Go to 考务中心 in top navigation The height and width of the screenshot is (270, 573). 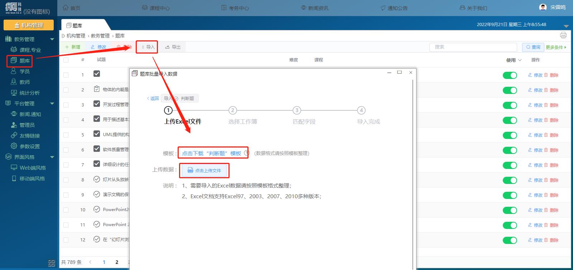click(x=235, y=8)
